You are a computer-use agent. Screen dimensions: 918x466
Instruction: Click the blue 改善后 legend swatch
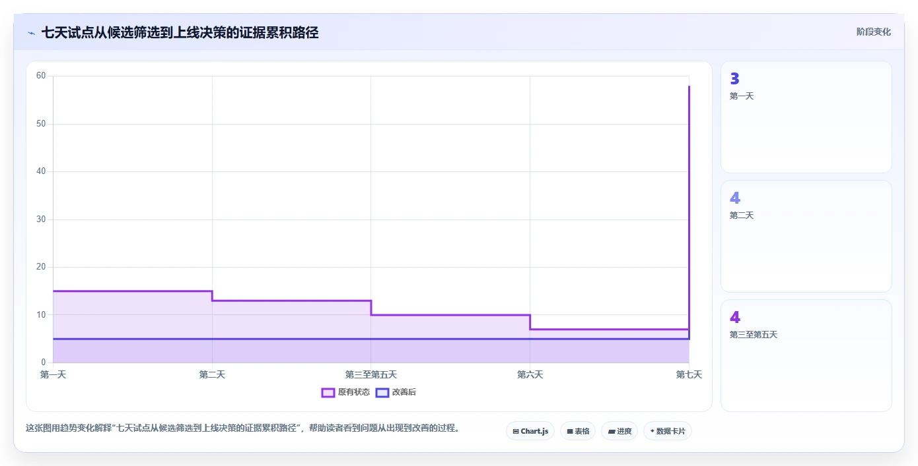382,392
